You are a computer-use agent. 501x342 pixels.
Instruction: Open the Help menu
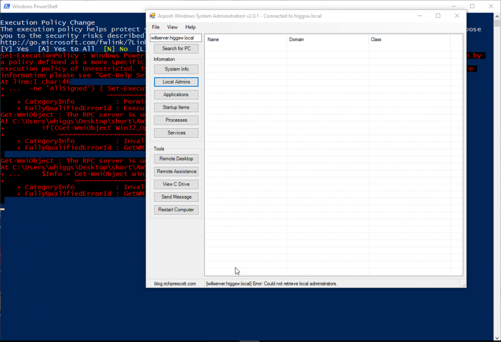pyautogui.click(x=190, y=27)
